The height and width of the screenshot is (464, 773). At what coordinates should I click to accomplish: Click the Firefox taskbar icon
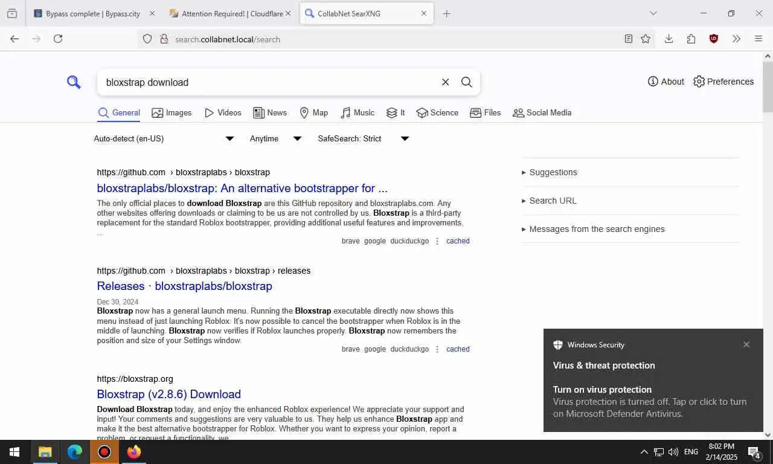tap(134, 452)
